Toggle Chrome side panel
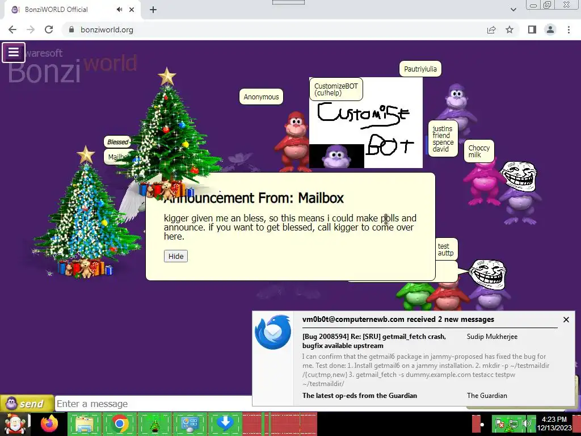The image size is (581, 436). [x=532, y=30]
